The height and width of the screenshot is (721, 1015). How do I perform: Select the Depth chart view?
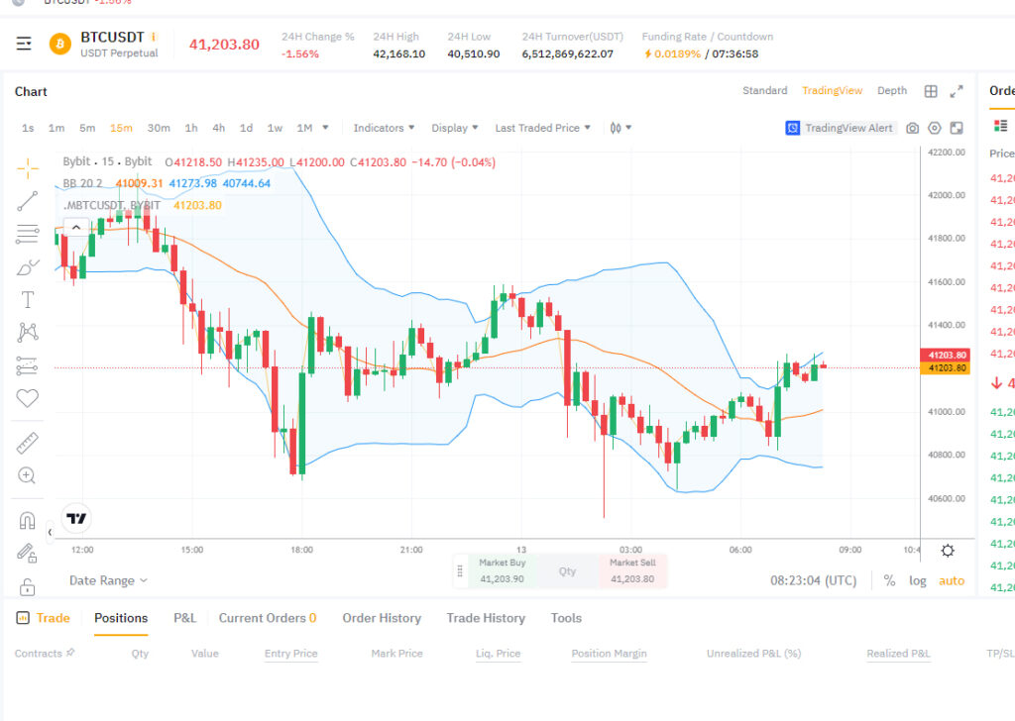pos(891,90)
